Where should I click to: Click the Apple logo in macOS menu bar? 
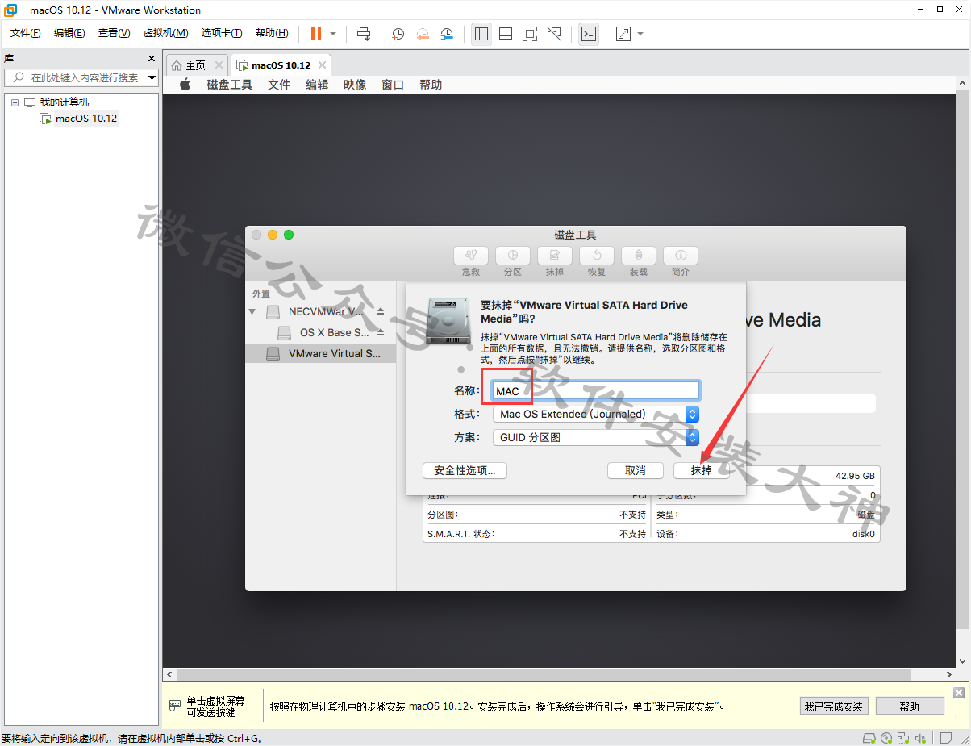point(185,85)
